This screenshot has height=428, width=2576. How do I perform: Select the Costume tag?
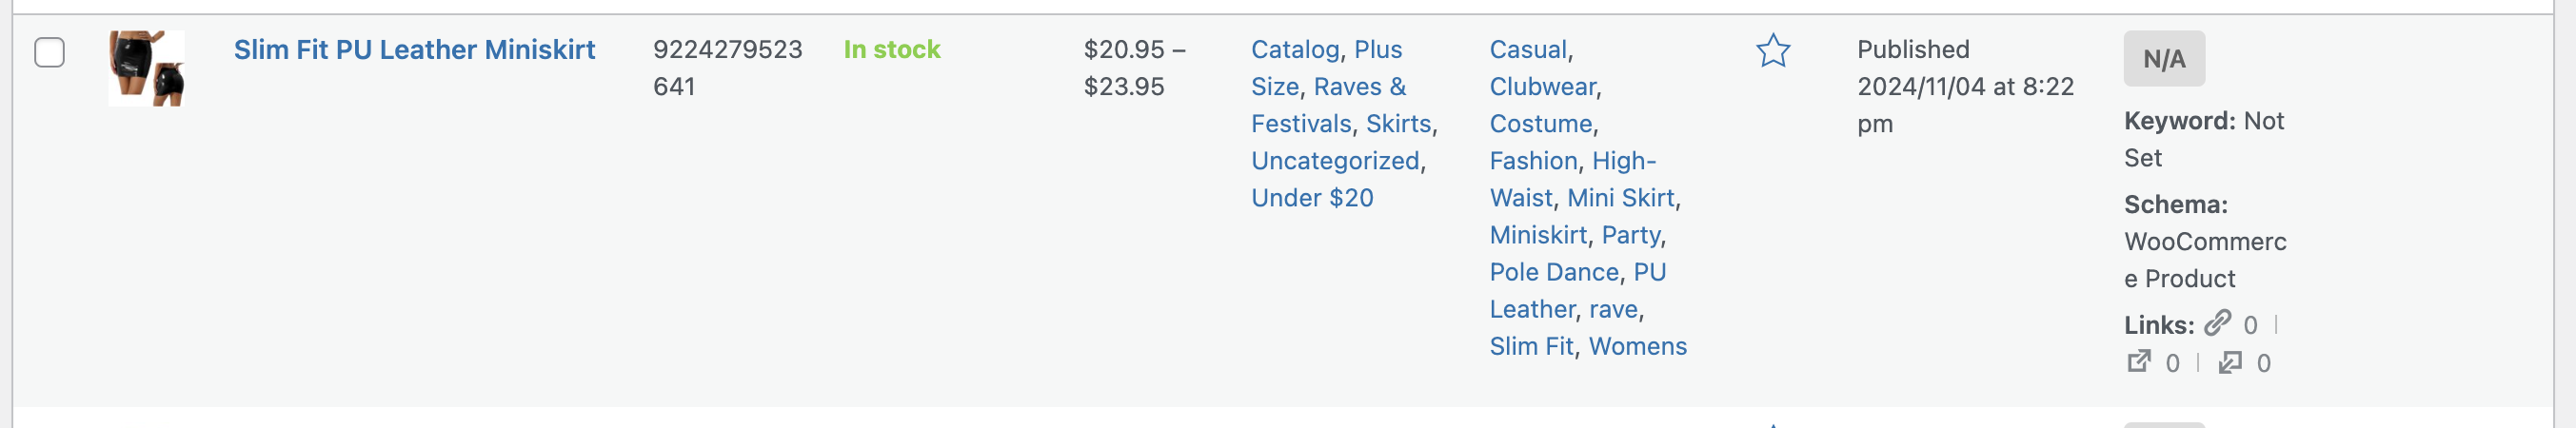[1540, 124]
